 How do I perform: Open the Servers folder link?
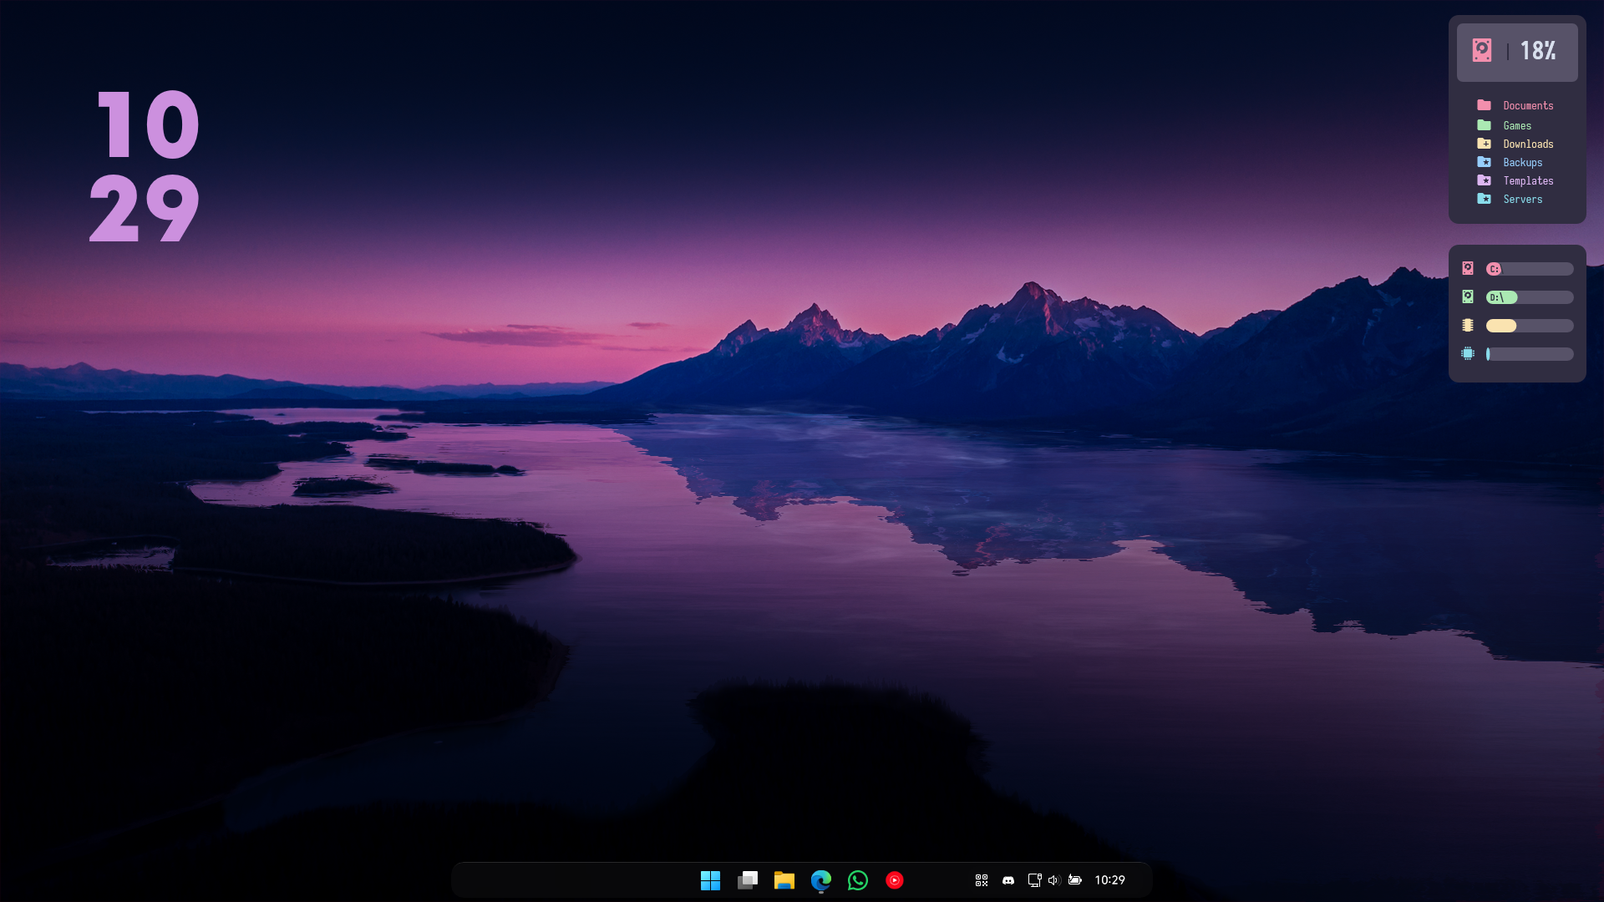pos(1523,200)
